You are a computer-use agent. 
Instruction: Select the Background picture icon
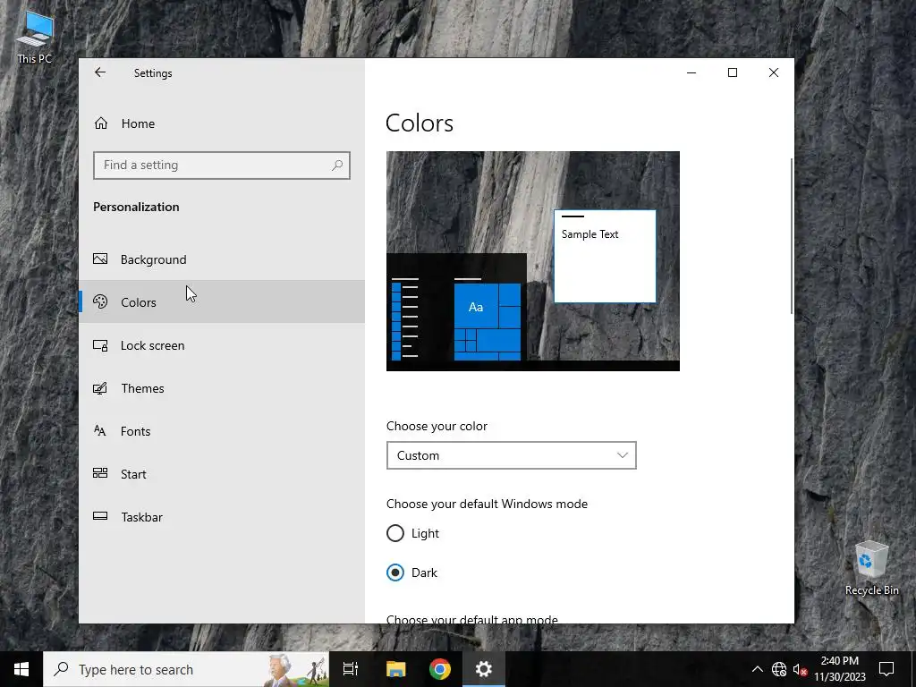coord(100,259)
